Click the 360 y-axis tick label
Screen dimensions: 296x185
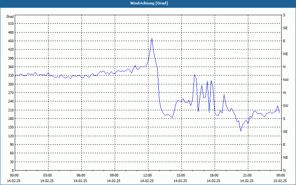coord(11,67)
